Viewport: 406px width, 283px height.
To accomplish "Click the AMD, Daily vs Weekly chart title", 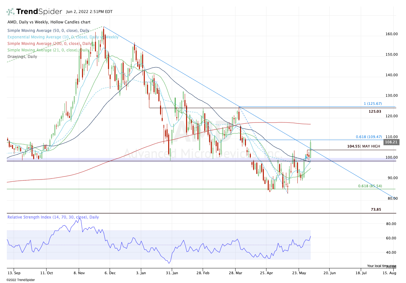I will [48, 22].
